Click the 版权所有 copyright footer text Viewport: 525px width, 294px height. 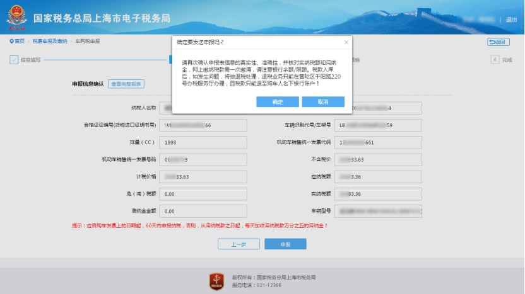click(274, 277)
